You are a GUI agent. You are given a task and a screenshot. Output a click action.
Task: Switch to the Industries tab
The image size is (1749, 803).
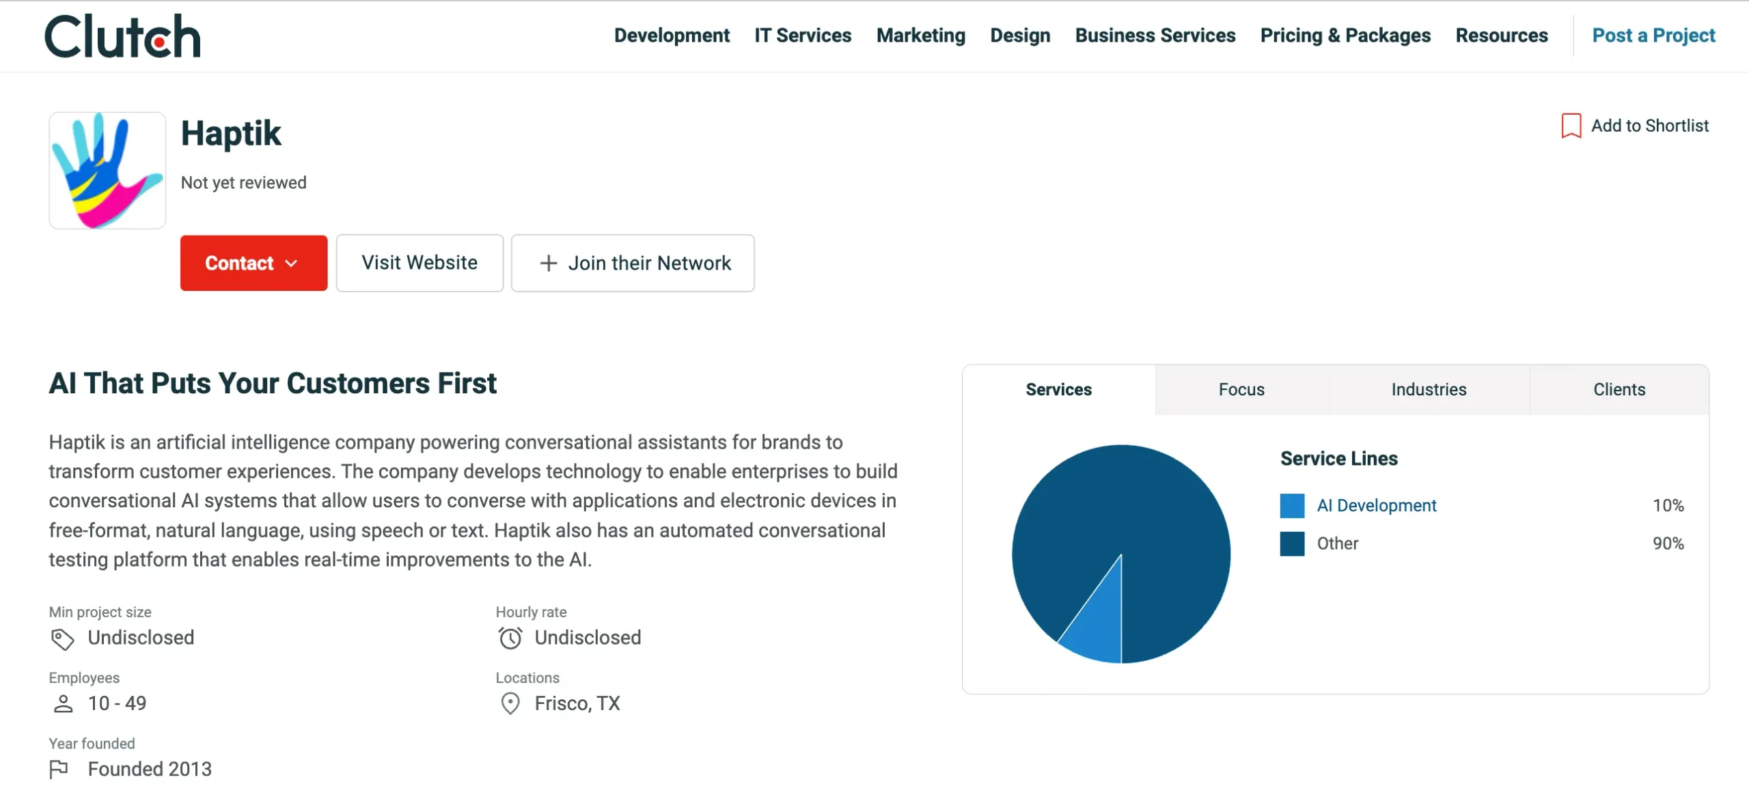[1429, 389]
